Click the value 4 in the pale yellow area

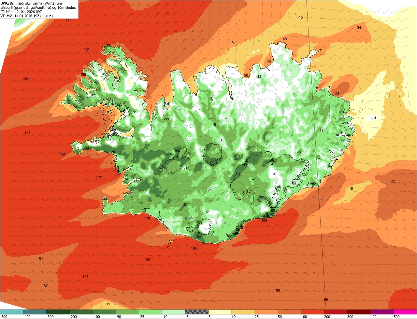[375, 118]
